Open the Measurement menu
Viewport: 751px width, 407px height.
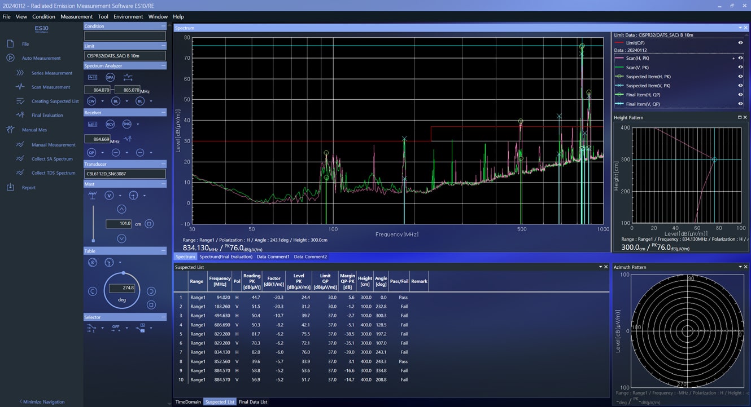pos(76,17)
